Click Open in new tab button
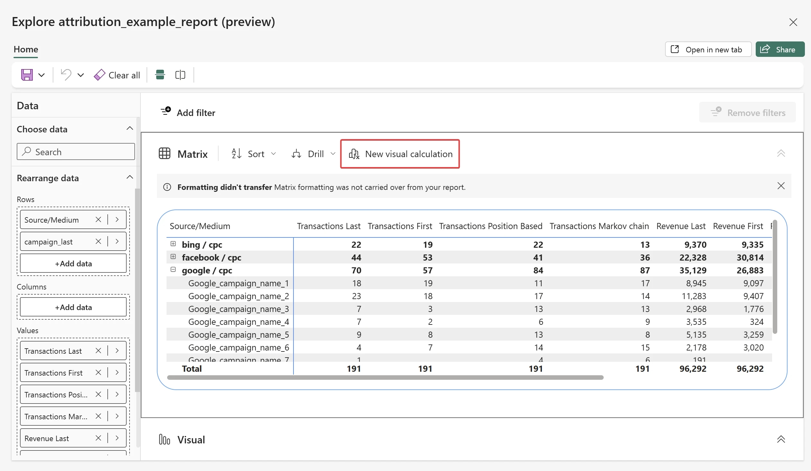Viewport: 811px width, 471px height. (x=708, y=49)
